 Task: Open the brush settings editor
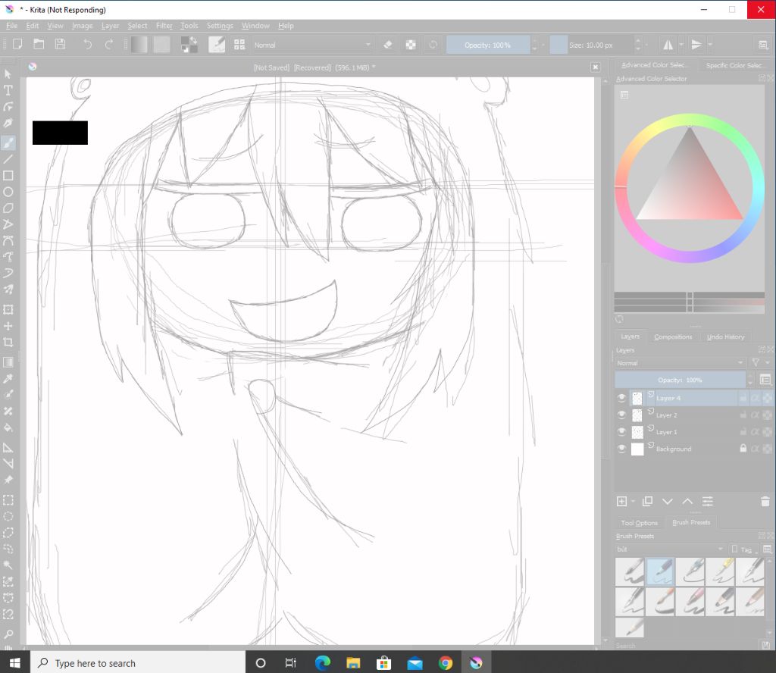click(x=217, y=45)
